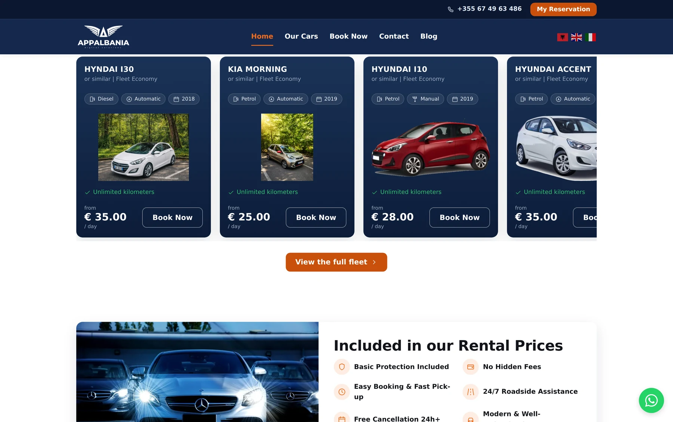Click the fuel icon on Hyundai Accent card
The width and height of the screenshot is (673, 422).
[x=523, y=99]
